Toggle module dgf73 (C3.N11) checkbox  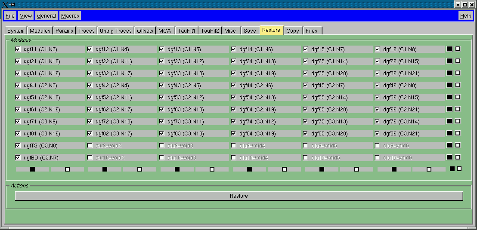[161, 122]
